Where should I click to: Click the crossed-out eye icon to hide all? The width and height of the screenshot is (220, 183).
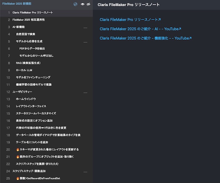(88, 4)
